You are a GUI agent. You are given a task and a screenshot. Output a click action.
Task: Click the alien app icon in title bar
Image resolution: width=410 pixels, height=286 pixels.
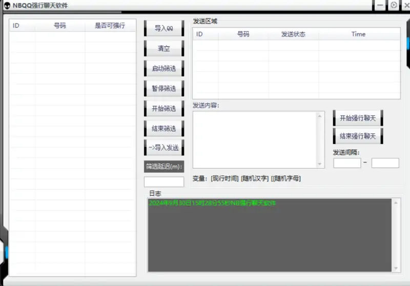(7, 6)
